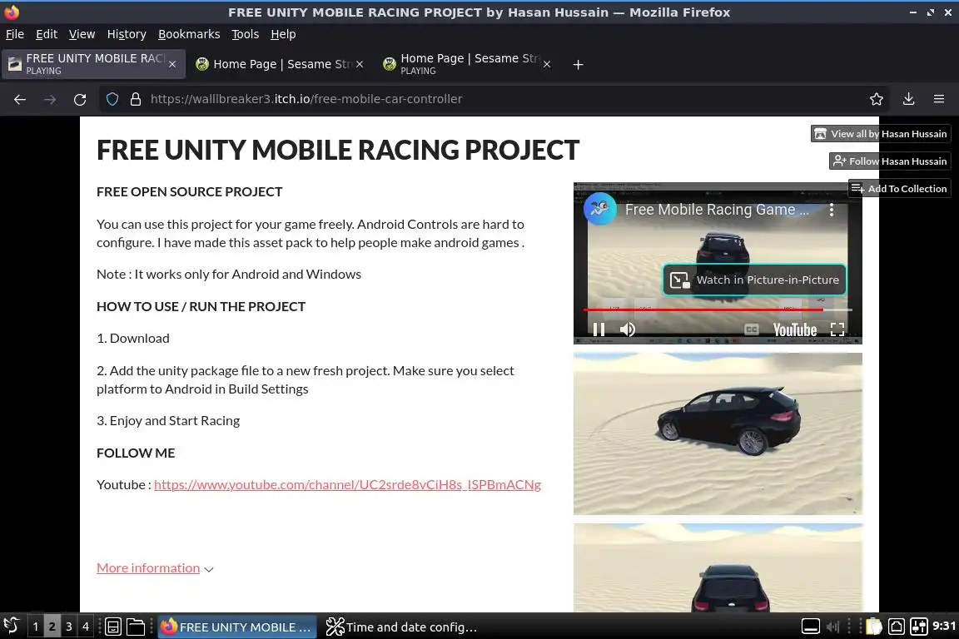Open the YouTube channel link
959x639 pixels.
347,485
